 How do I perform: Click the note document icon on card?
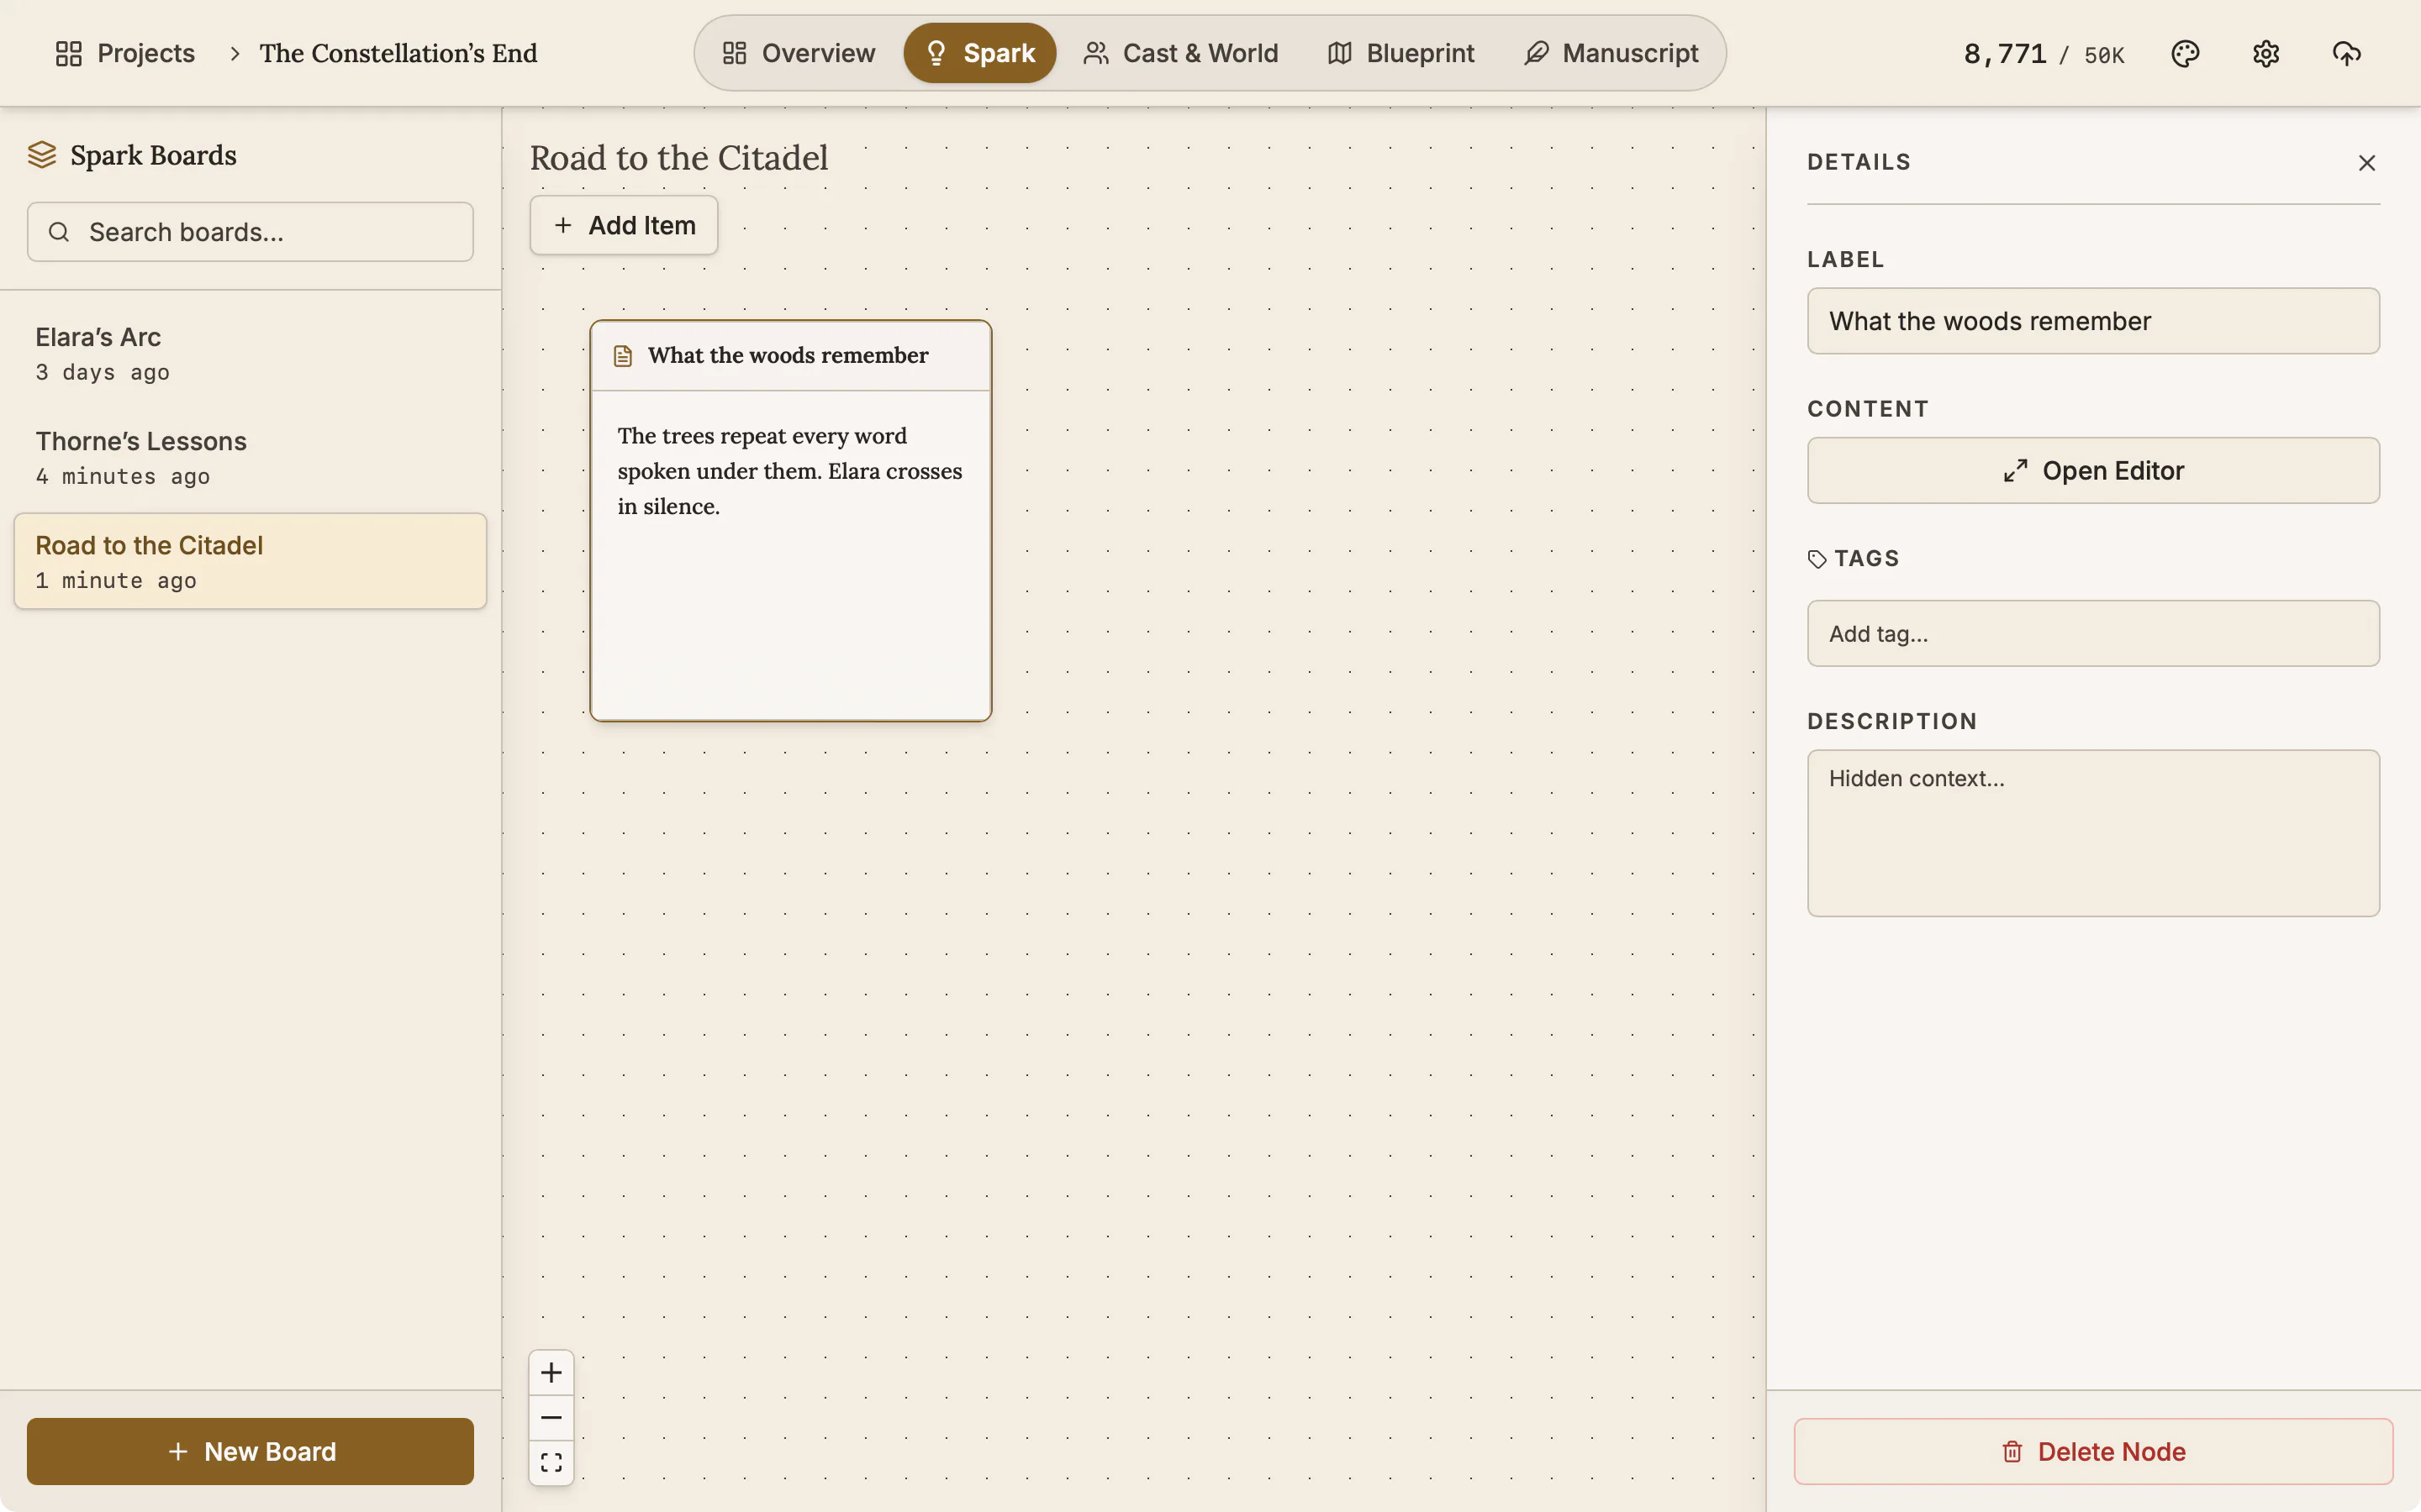click(x=623, y=356)
